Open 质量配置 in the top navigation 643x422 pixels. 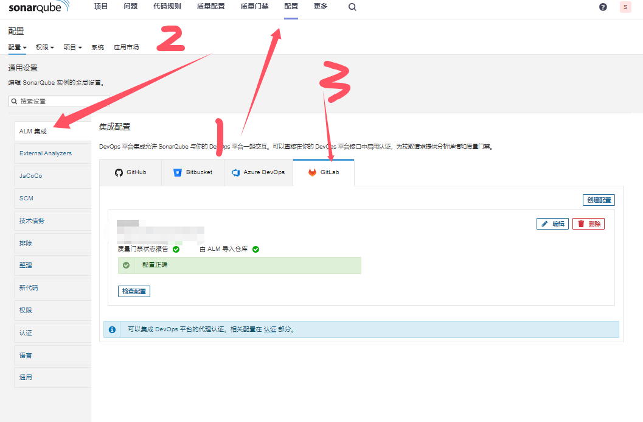(x=210, y=6)
